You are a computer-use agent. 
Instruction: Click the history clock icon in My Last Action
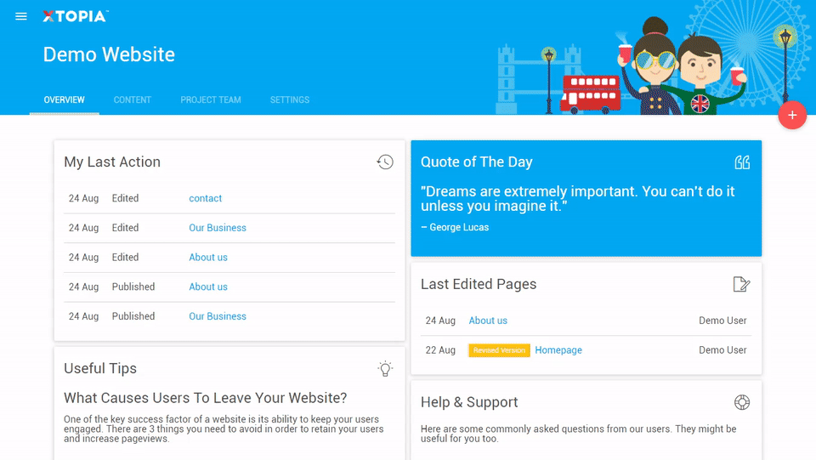tap(385, 162)
